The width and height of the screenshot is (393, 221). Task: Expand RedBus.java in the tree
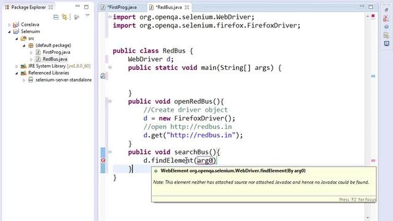31,60
